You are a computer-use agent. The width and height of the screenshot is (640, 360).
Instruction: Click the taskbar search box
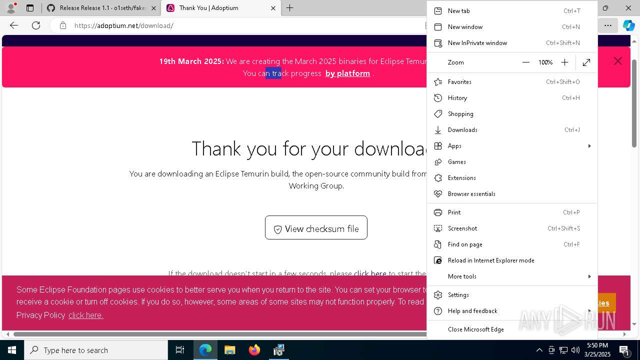96,350
